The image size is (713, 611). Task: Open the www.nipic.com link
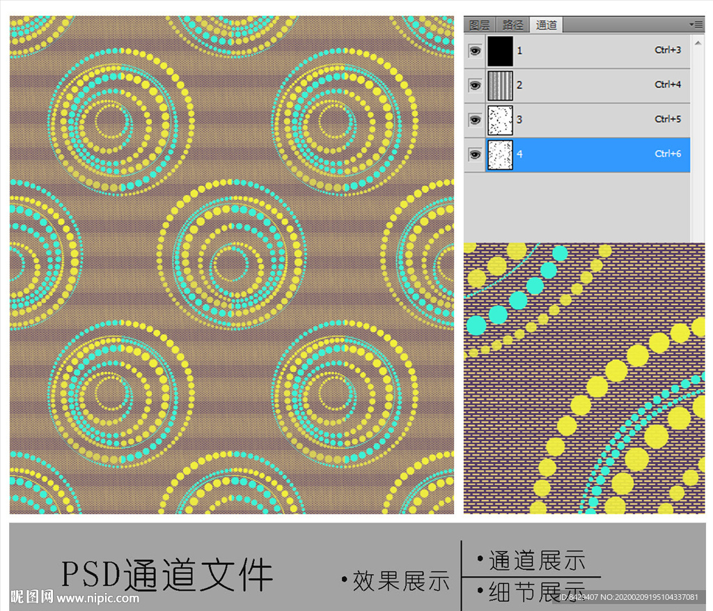click(97, 598)
